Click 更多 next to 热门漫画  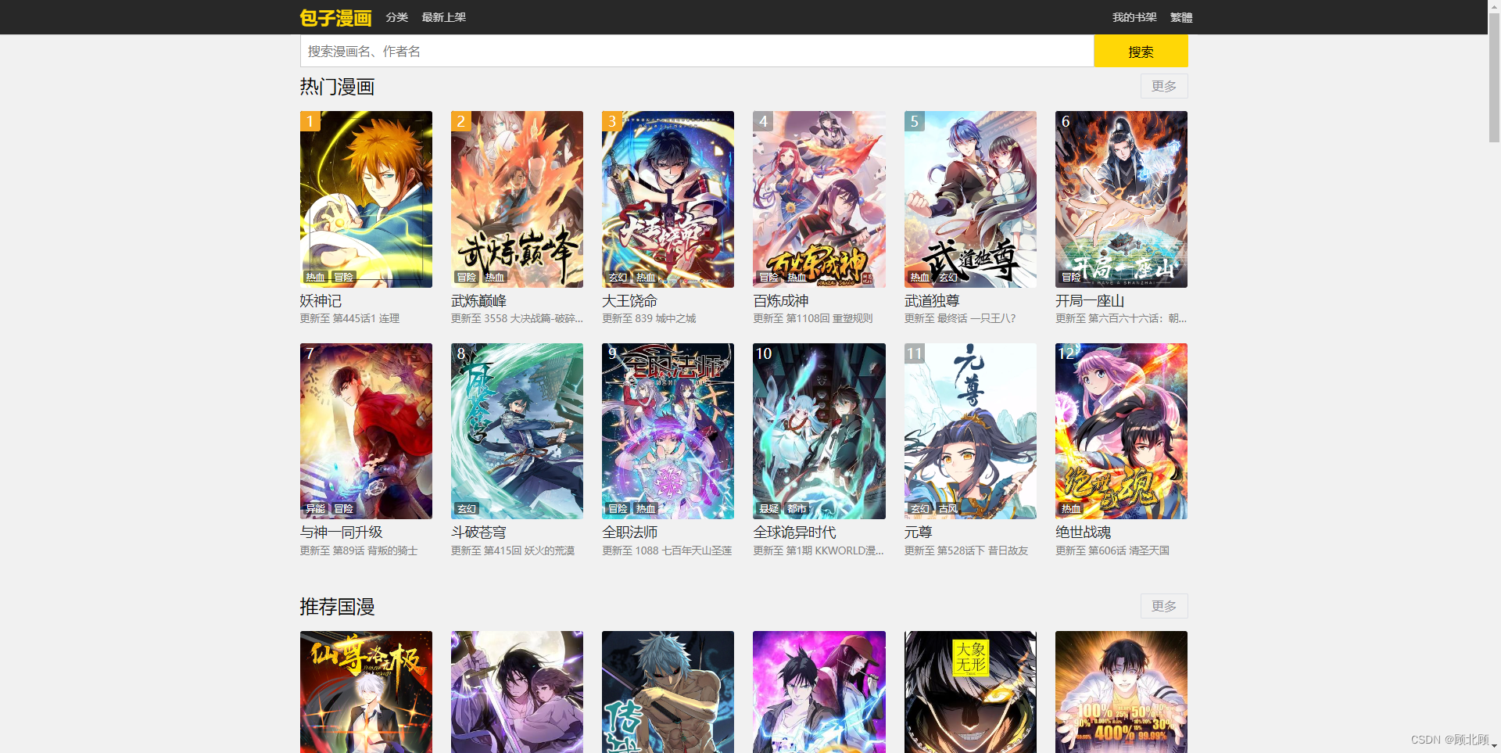[x=1164, y=86]
